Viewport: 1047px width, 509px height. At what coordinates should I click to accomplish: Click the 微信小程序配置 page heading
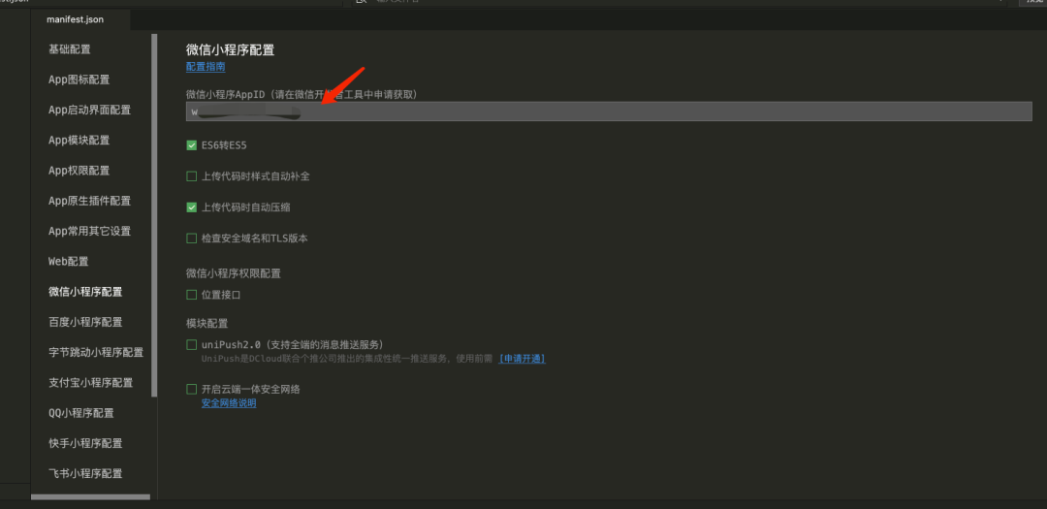point(231,50)
